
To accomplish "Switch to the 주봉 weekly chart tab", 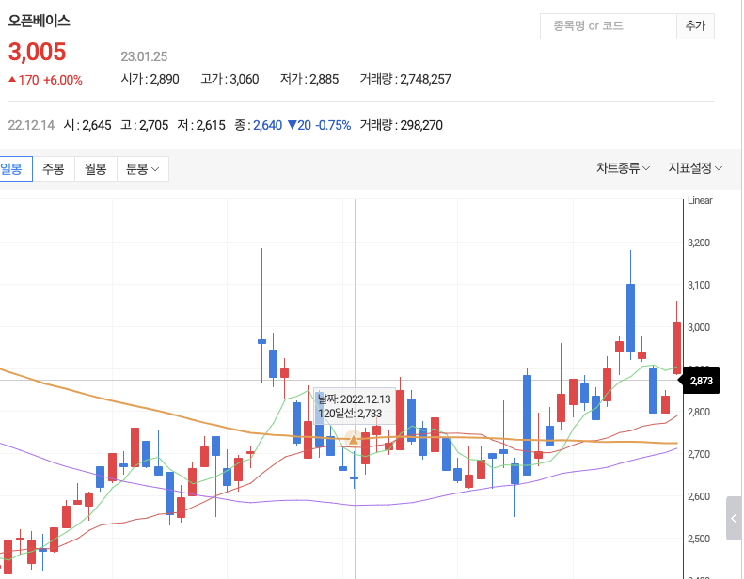I will click(54, 169).
